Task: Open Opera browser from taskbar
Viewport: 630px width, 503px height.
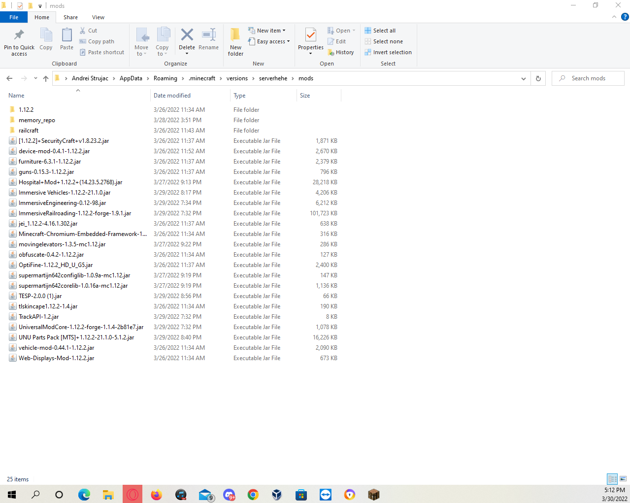Action: tap(133, 495)
